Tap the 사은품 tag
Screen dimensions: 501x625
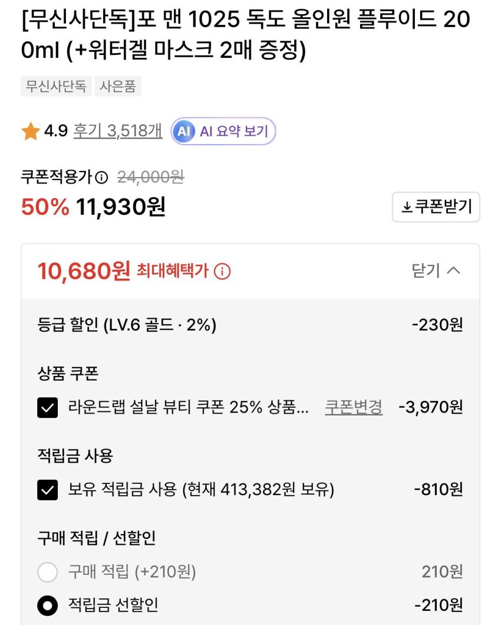point(118,87)
